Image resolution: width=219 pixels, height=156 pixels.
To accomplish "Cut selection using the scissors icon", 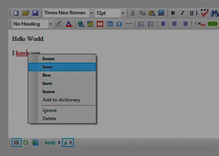I will [x=133, y=13].
